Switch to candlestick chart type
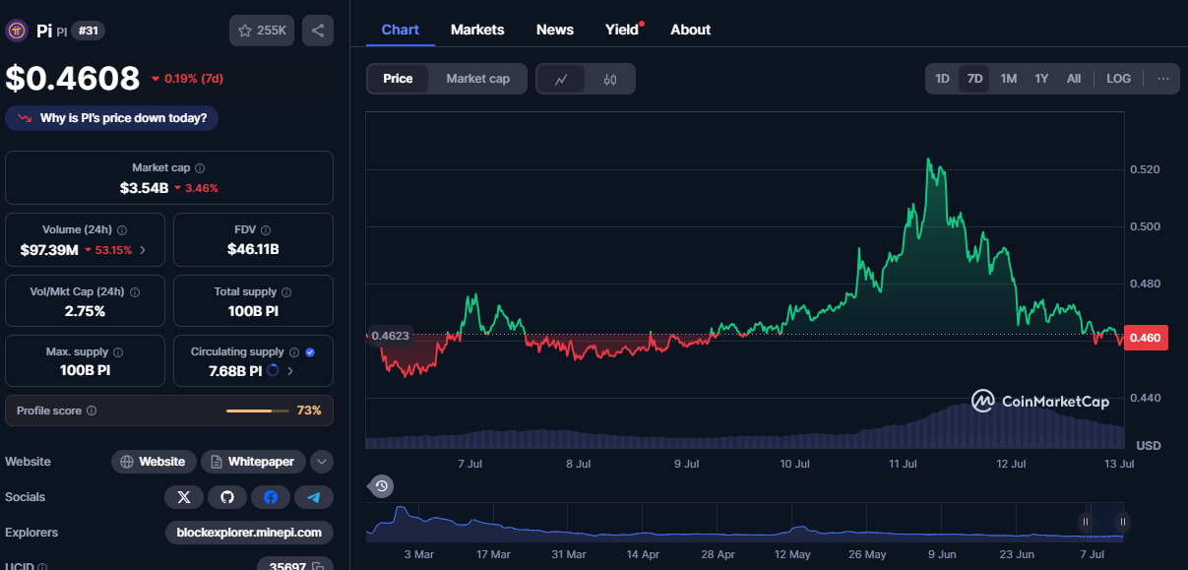The width and height of the screenshot is (1188, 570). pyautogui.click(x=610, y=79)
